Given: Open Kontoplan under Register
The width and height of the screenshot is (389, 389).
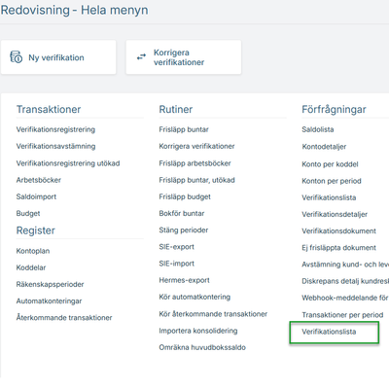Looking at the screenshot, I should pos(33,251).
